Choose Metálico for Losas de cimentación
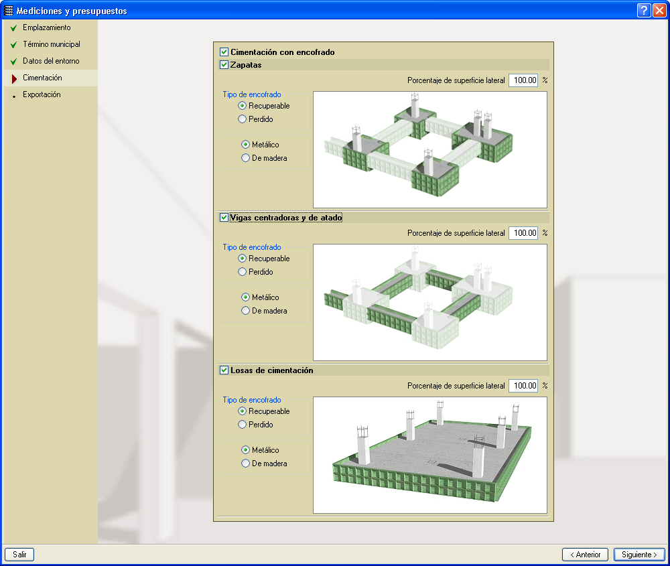 pyautogui.click(x=245, y=450)
